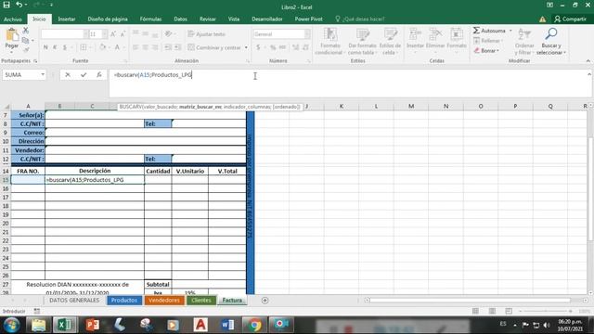Open Insert Function fx icon
This screenshot has width=594, height=334.
click(99, 75)
